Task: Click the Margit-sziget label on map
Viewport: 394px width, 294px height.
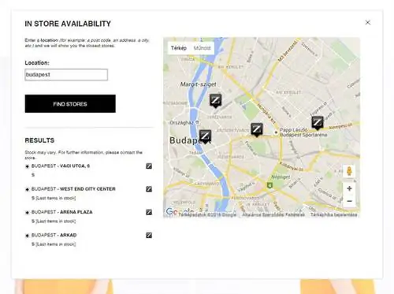Action: click(199, 84)
